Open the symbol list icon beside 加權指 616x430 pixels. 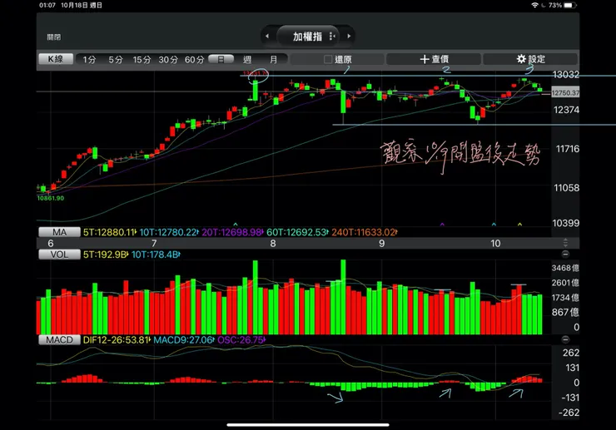pyautogui.click(x=332, y=36)
